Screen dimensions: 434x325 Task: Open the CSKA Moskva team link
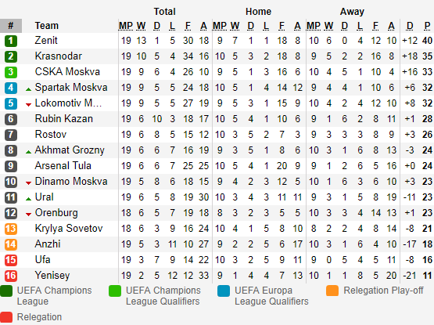pyautogui.click(x=67, y=71)
